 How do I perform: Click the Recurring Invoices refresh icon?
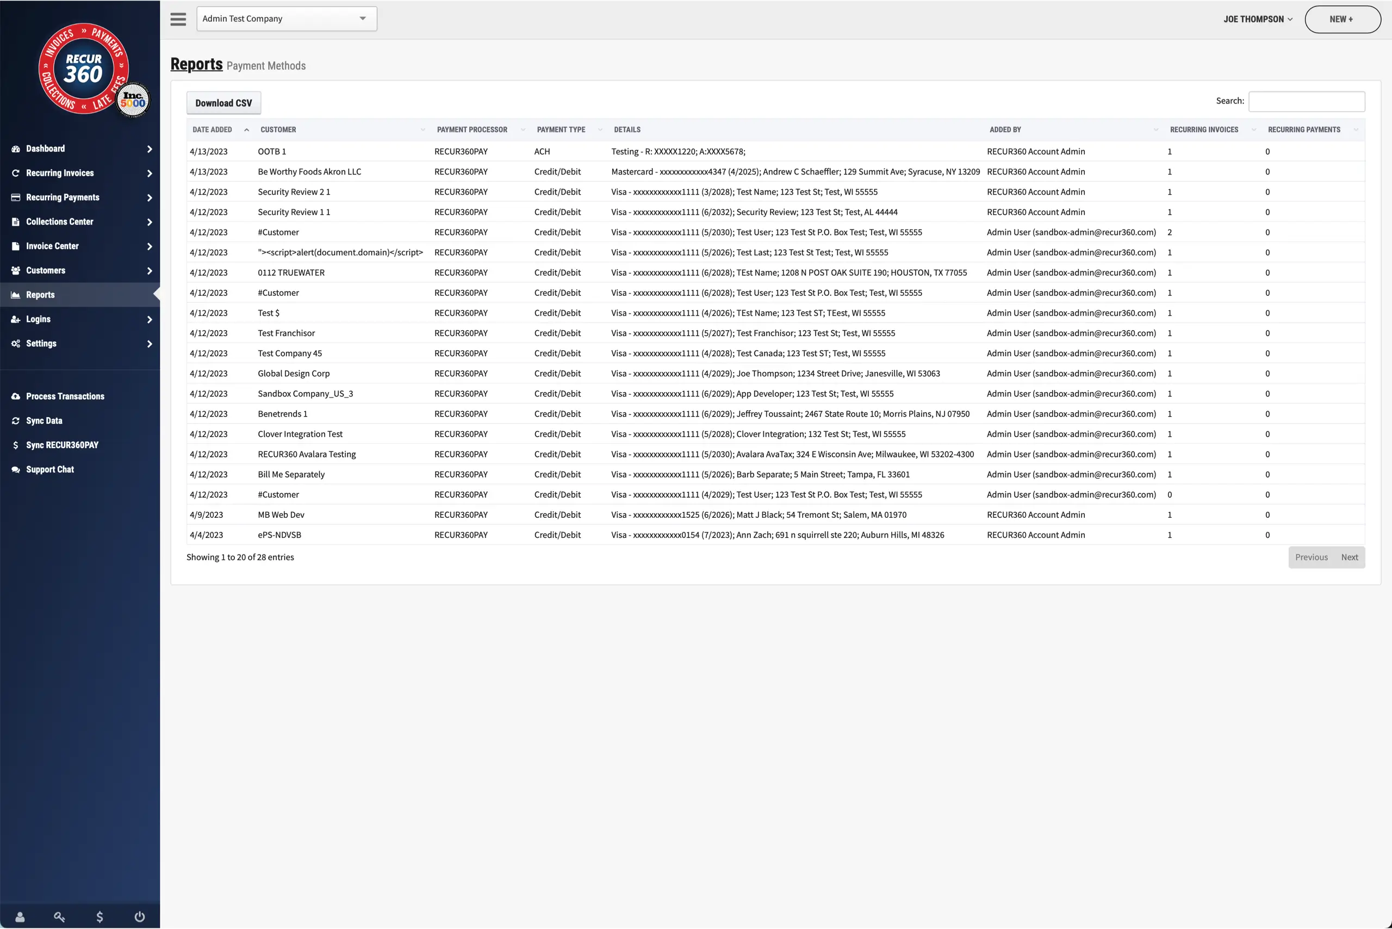tap(16, 173)
